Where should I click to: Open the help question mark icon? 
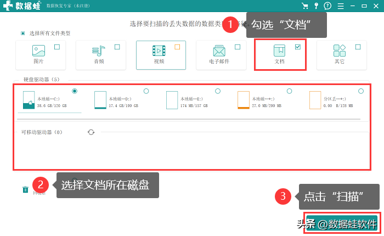click(x=327, y=6)
